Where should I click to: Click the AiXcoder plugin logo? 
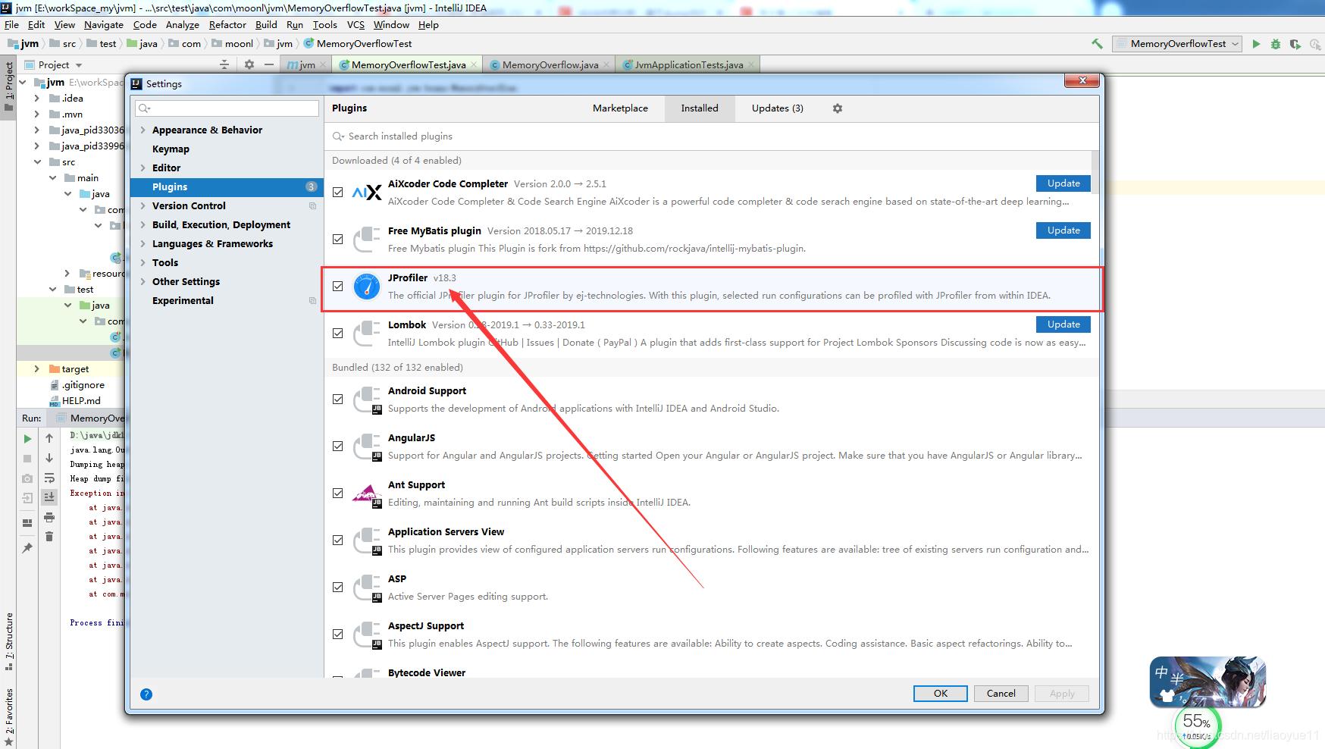[367, 193]
